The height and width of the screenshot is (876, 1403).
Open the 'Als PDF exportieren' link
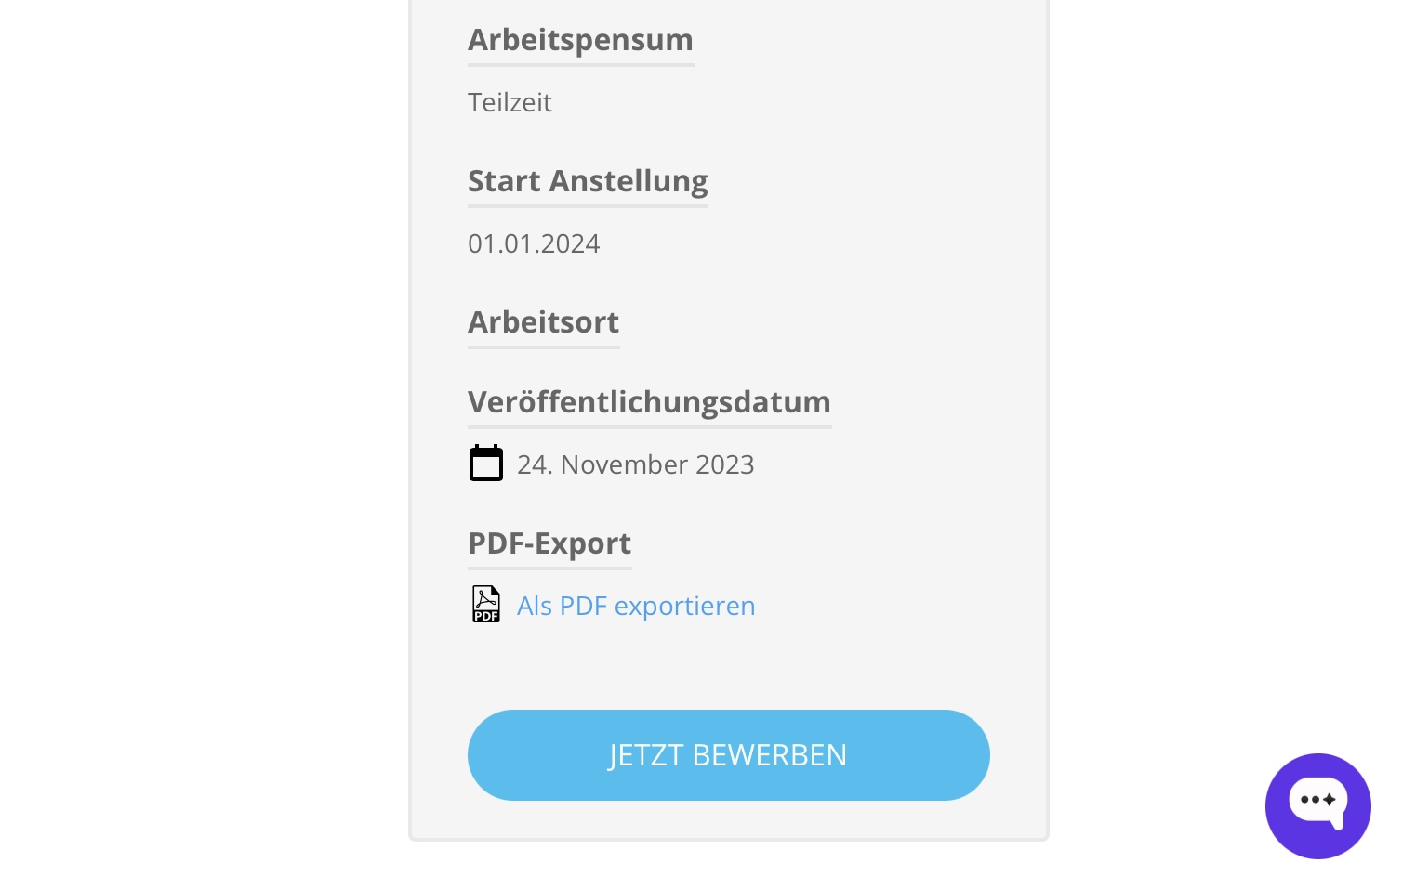pyautogui.click(x=636, y=606)
